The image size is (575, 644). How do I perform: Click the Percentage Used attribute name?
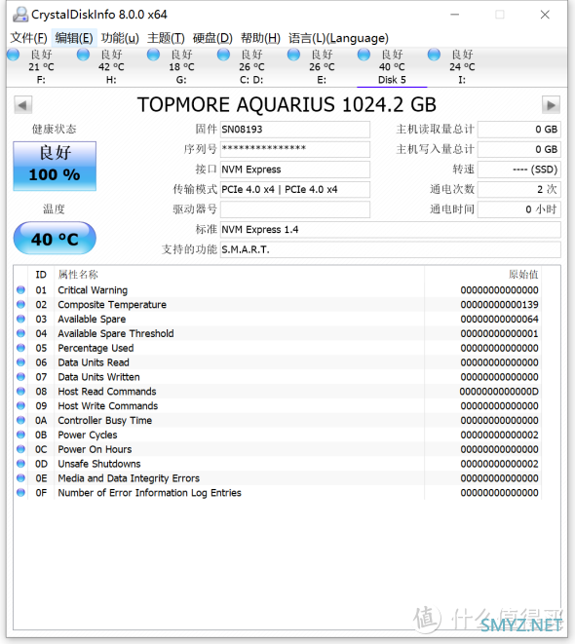click(x=96, y=348)
